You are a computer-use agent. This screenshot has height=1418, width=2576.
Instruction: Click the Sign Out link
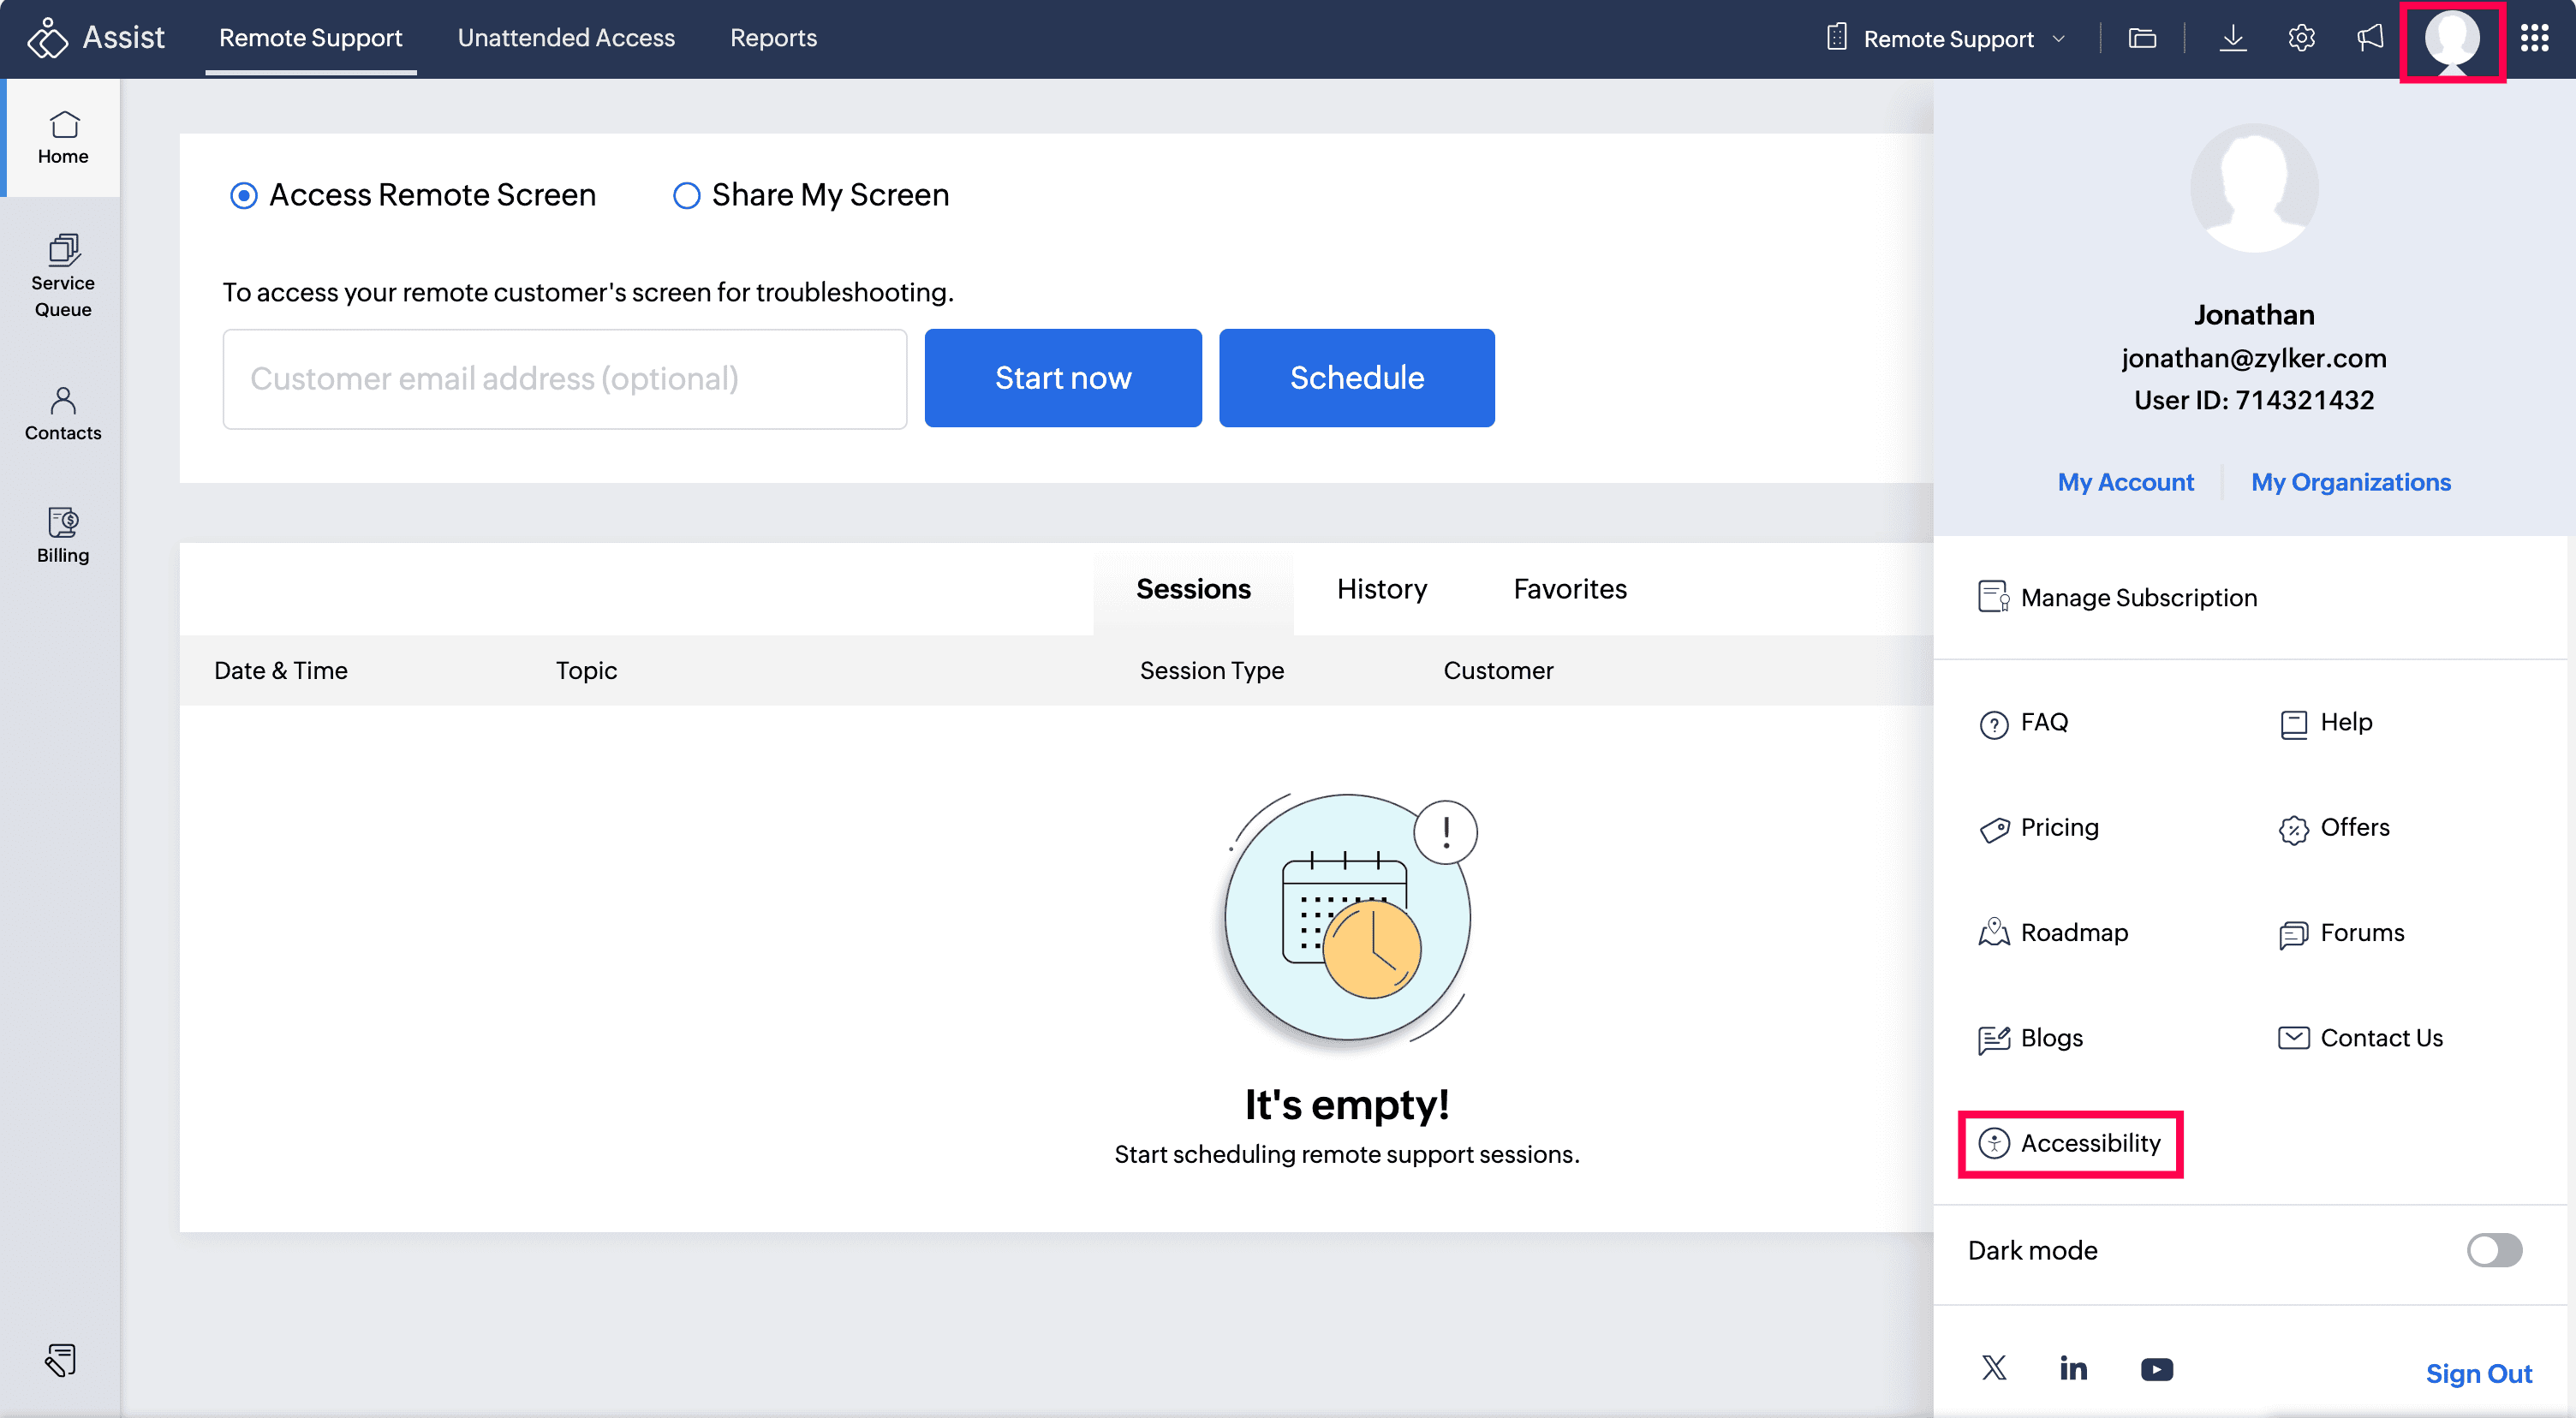(x=2478, y=1373)
